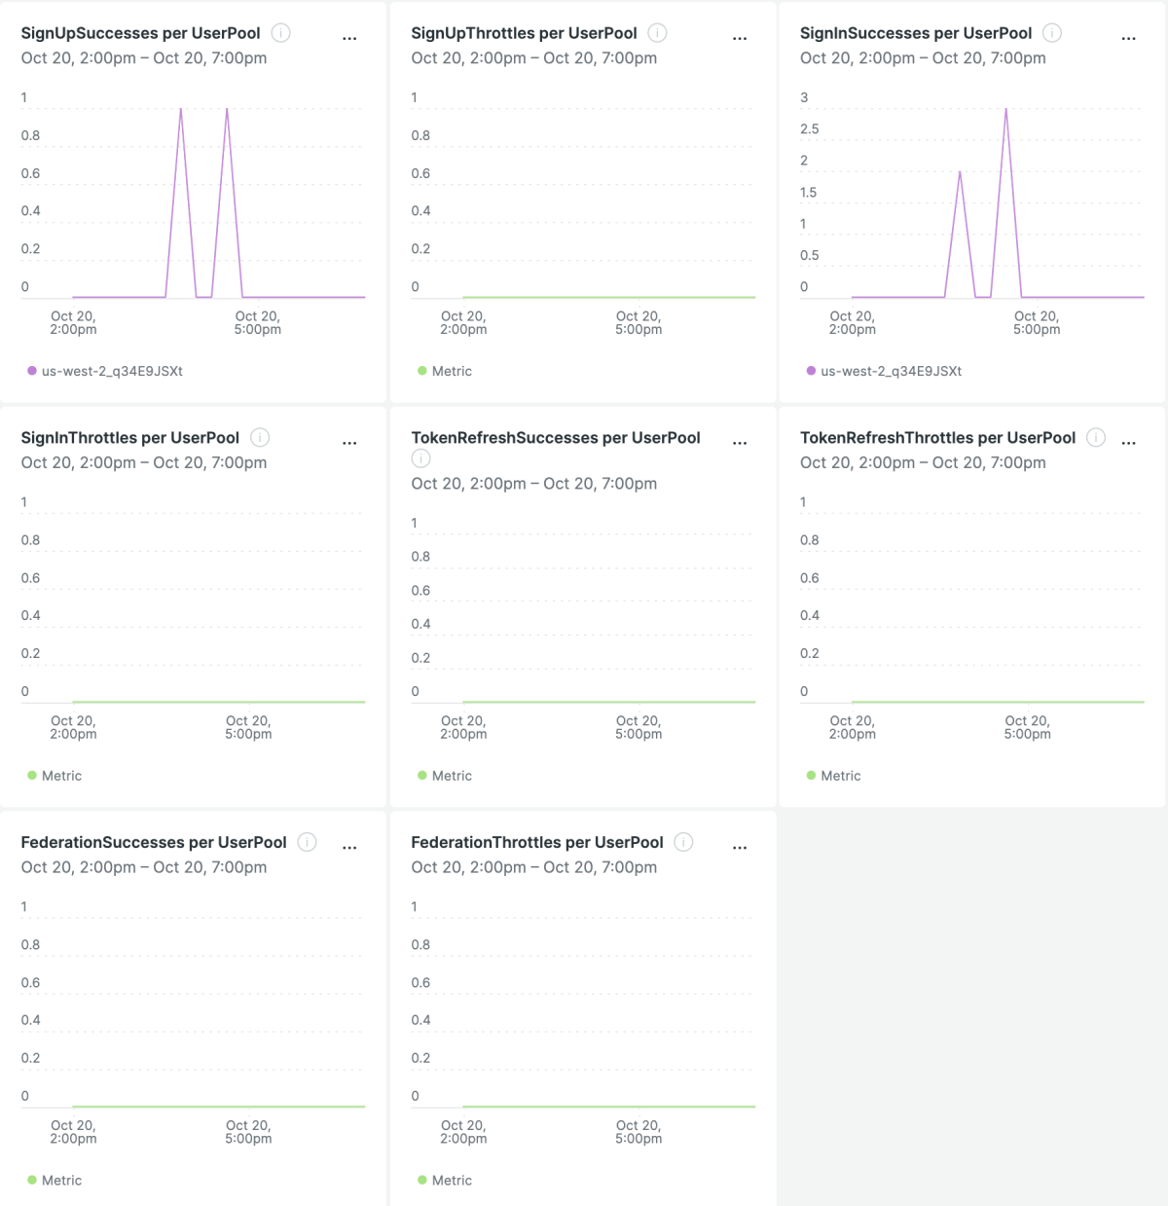The width and height of the screenshot is (1168, 1206).
Task: Click info icon beside SignInThrottles per UserPool
Action: (x=260, y=438)
